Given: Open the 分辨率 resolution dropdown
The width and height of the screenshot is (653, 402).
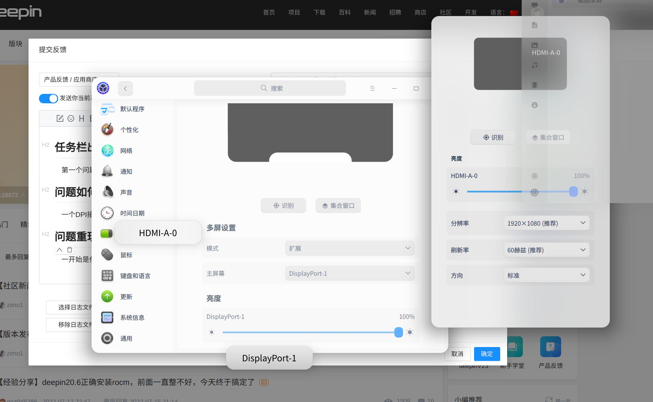Looking at the screenshot, I should pos(546,223).
